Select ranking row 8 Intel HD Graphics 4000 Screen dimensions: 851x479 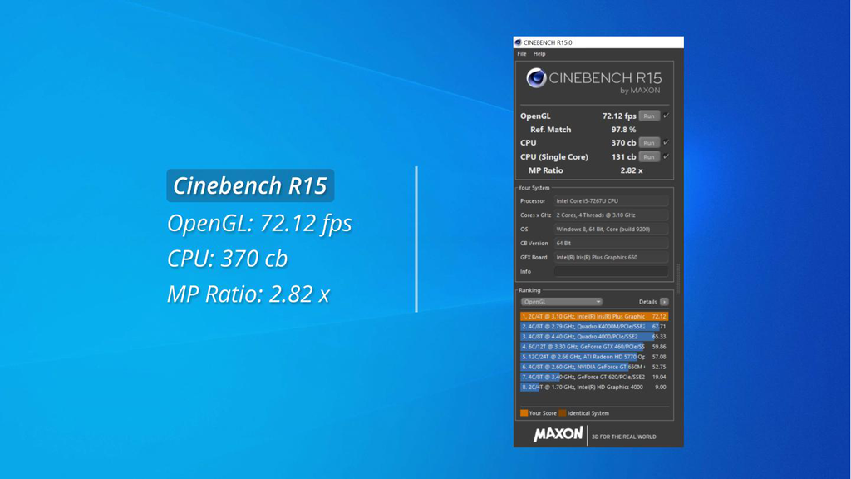(x=594, y=388)
